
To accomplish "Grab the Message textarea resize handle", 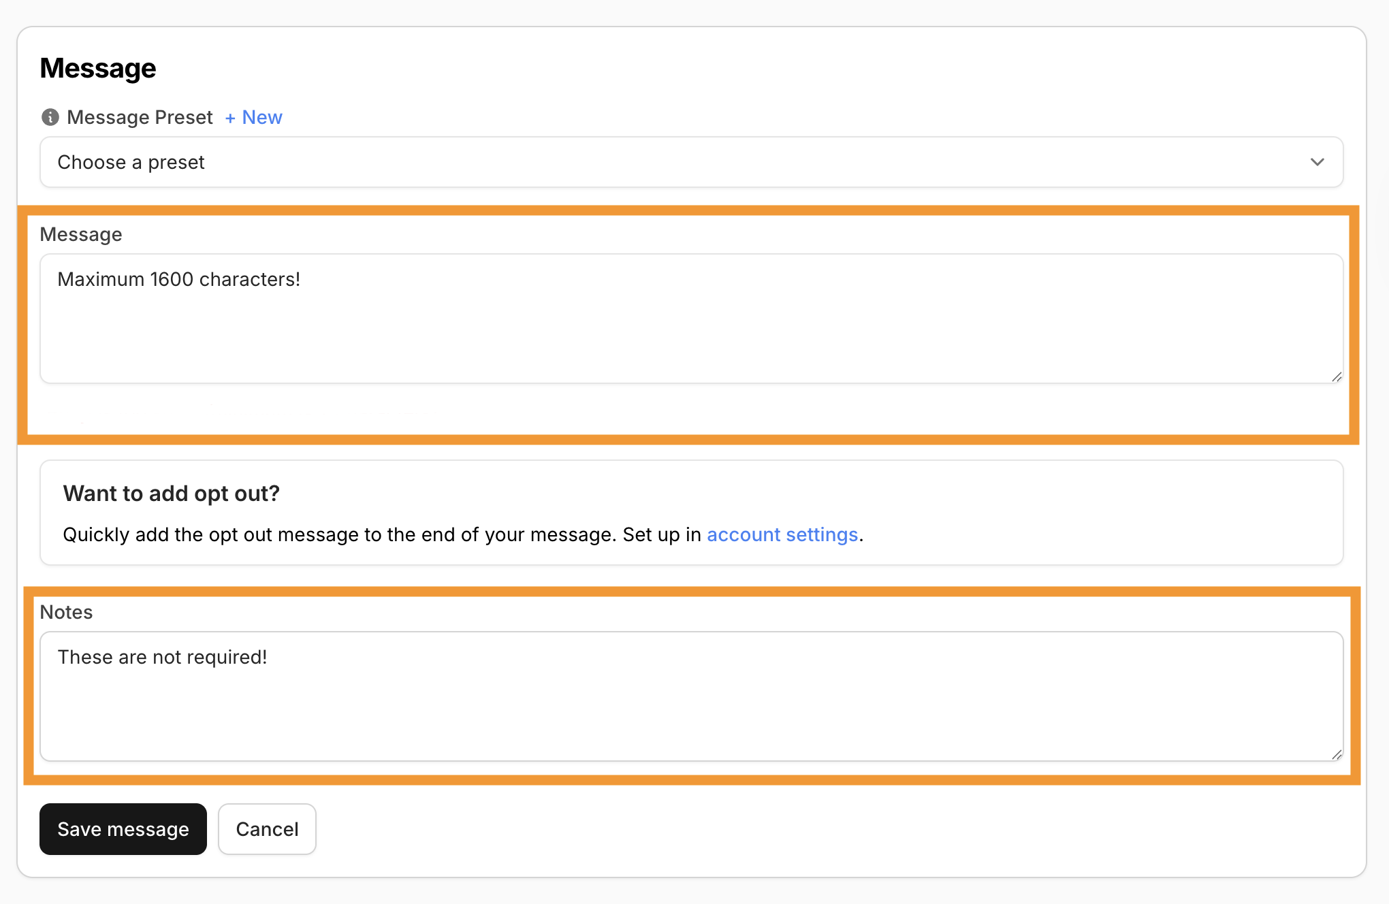I will [x=1337, y=376].
